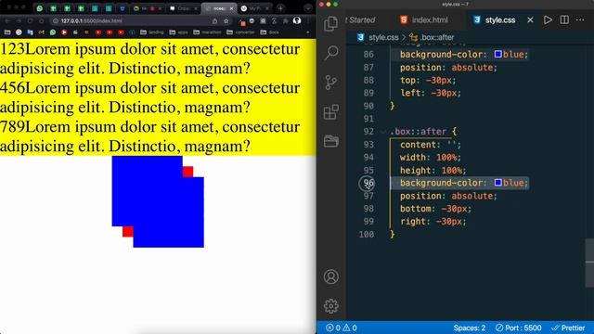Click the Port : 5500 Live Server status

point(519,328)
